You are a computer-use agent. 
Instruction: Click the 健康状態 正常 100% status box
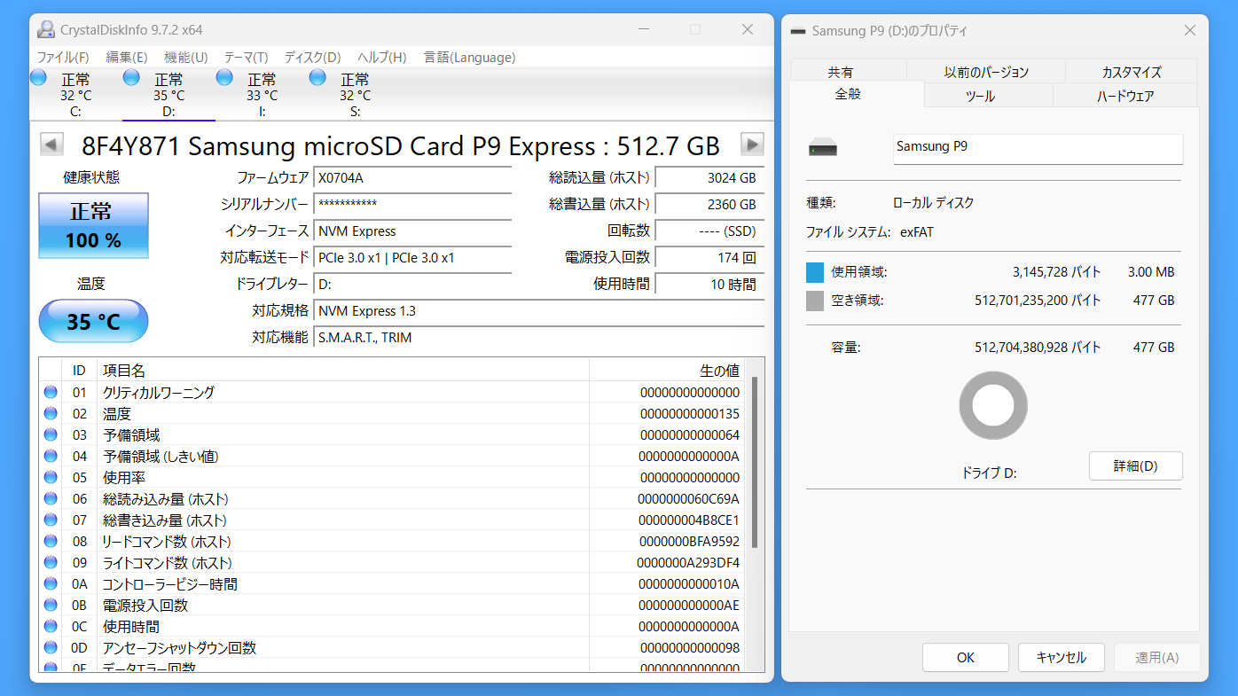click(93, 225)
